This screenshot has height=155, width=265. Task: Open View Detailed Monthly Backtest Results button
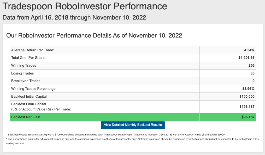pyautogui.click(x=133, y=125)
